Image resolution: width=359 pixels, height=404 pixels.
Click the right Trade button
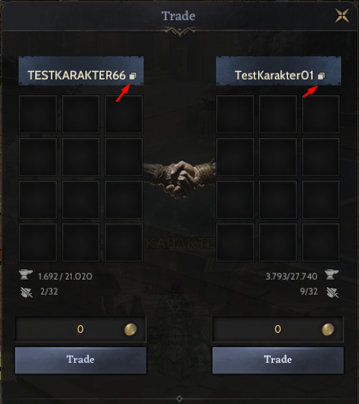tap(278, 361)
